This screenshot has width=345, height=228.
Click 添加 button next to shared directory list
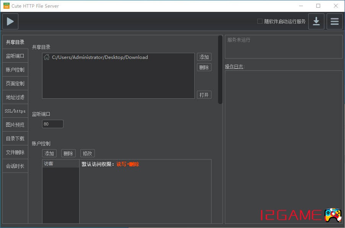tap(204, 57)
